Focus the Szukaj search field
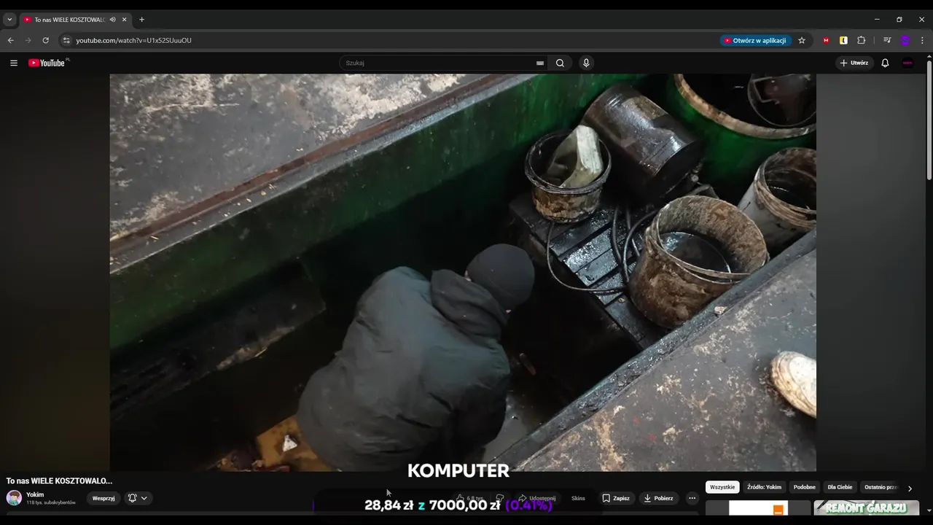The width and height of the screenshot is (933, 525). 437,63
